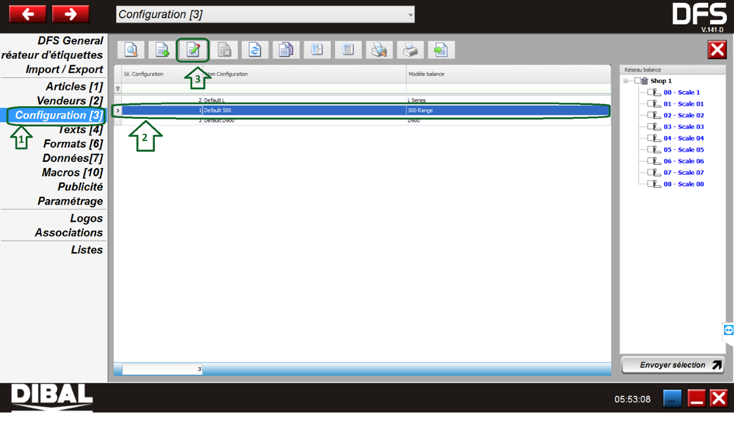The image size is (734, 424).
Task: Click the blue ellipsis button near clock
Action: (x=673, y=399)
